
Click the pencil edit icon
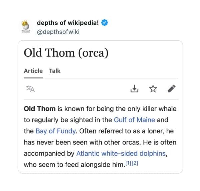pyautogui.click(x=171, y=89)
